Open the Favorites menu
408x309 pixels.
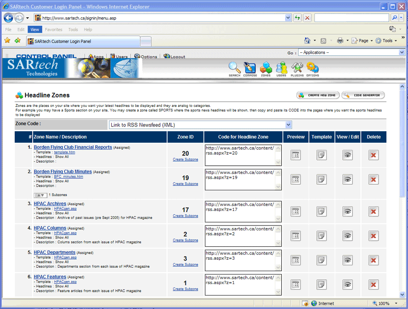pyautogui.click(x=53, y=30)
